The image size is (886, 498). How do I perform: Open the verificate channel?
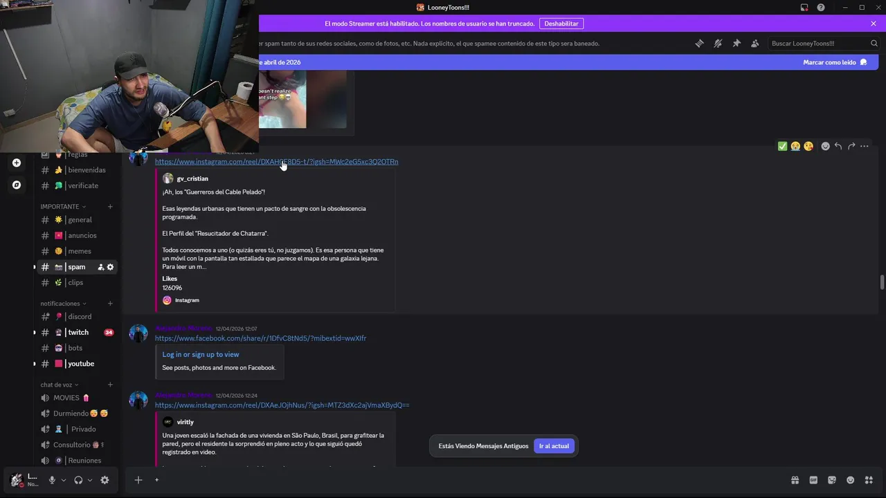(76, 185)
